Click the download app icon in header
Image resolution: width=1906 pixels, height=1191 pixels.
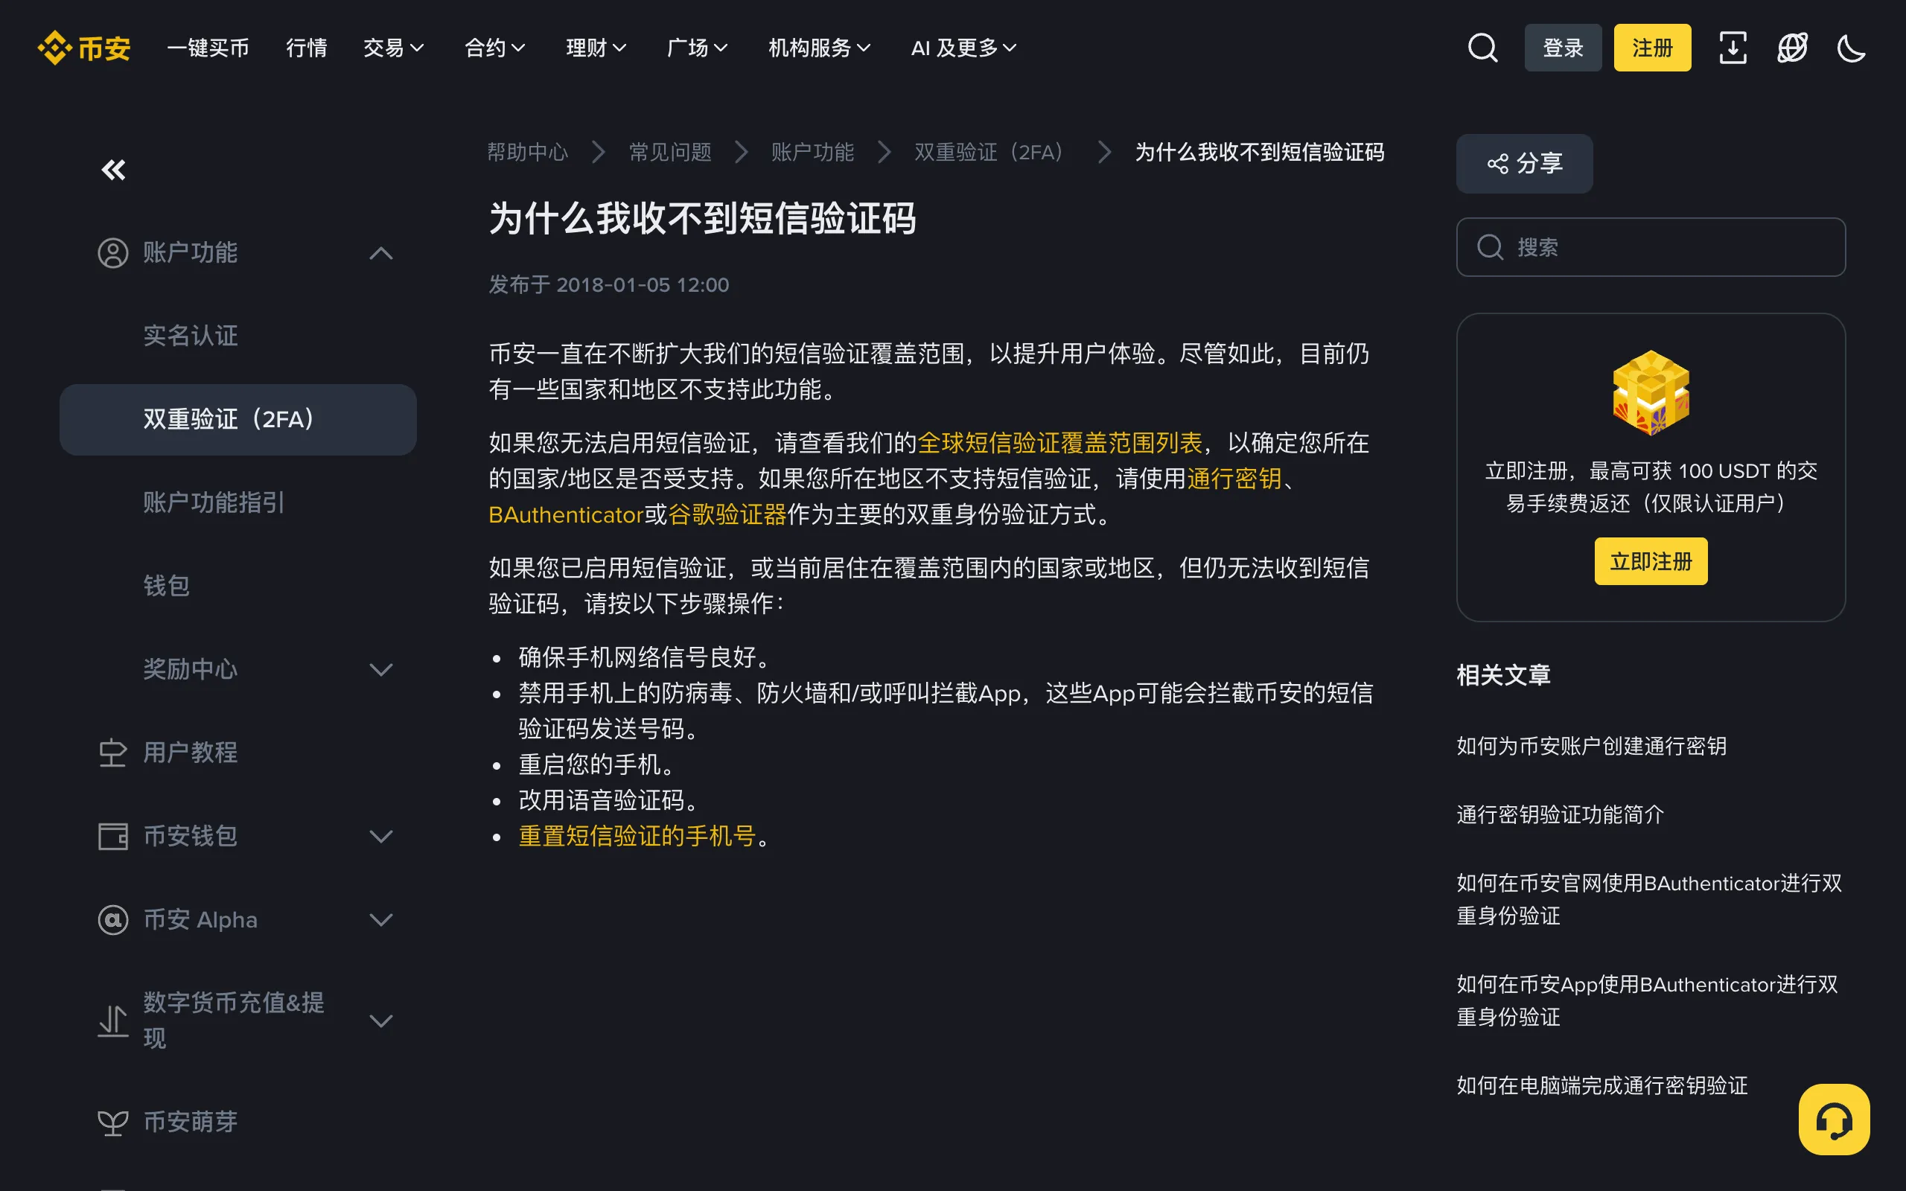click(x=1733, y=48)
